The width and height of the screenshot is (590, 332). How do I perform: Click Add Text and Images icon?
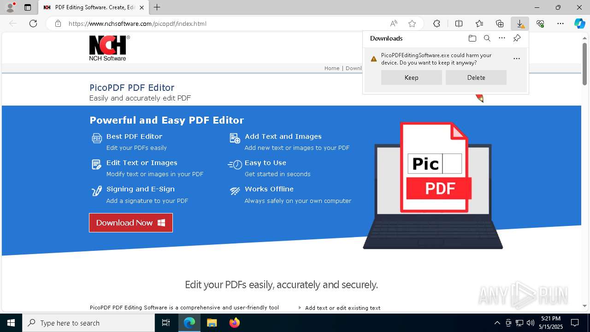point(235,138)
